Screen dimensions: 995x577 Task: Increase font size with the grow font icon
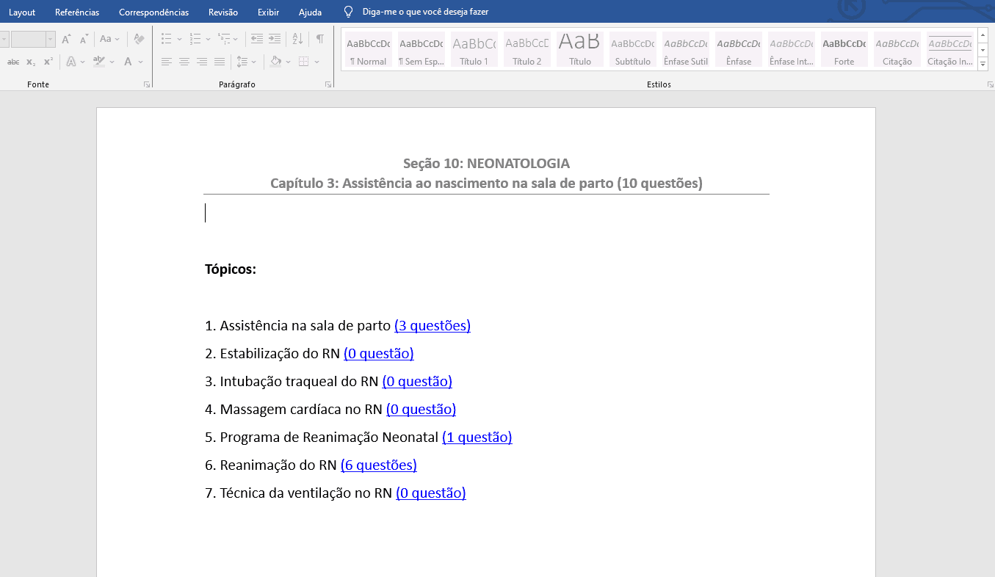[x=66, y=39]
